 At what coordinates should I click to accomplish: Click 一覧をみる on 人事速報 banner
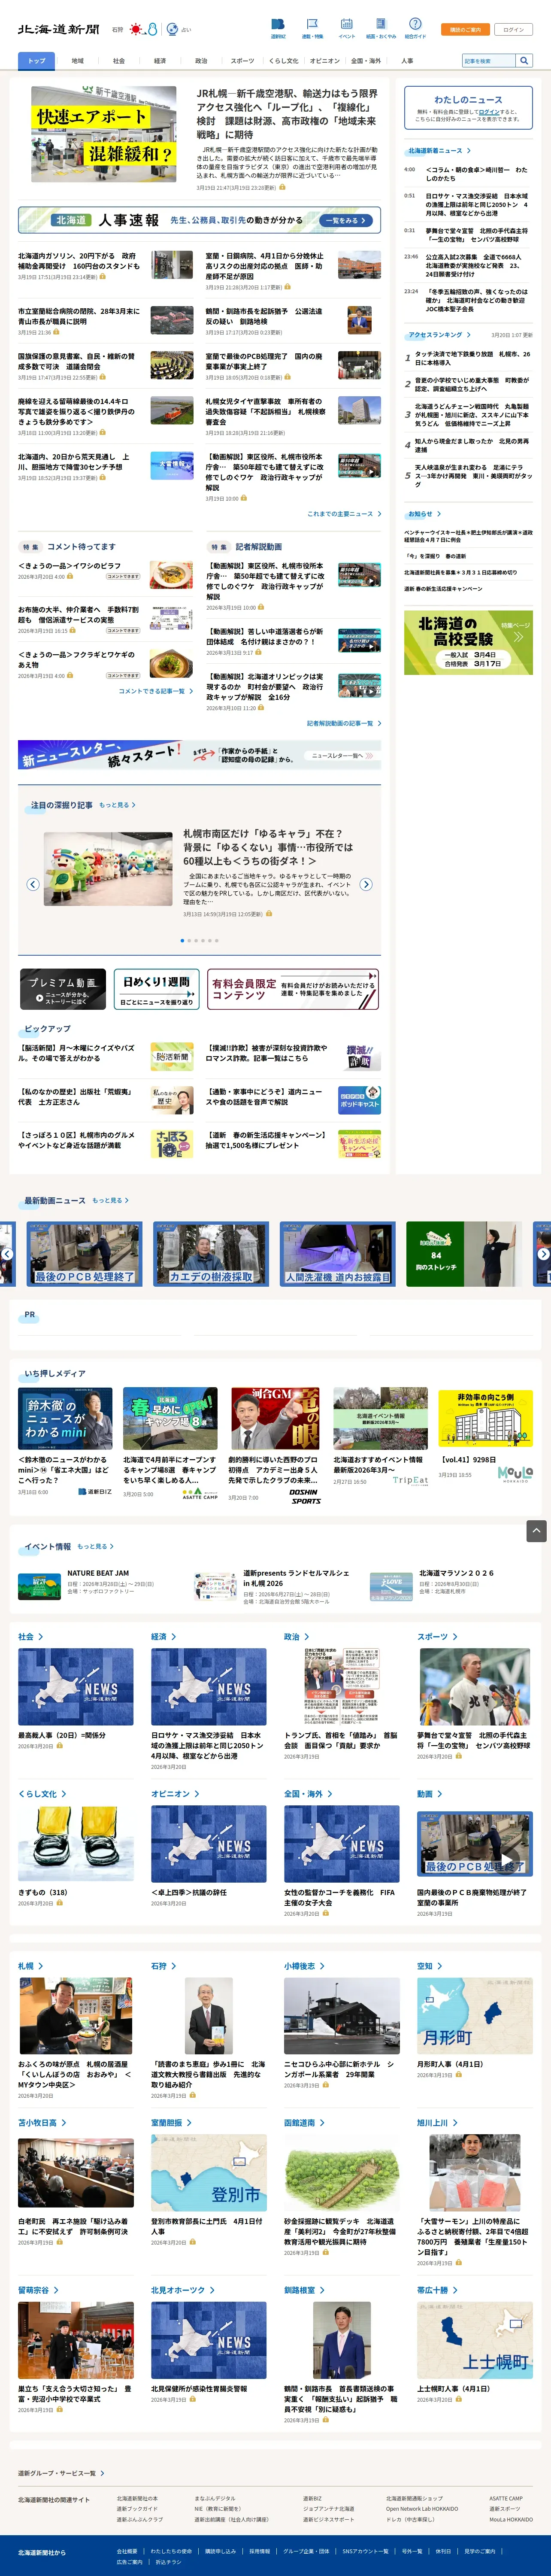pyautogui.click(x=345, y=220)
